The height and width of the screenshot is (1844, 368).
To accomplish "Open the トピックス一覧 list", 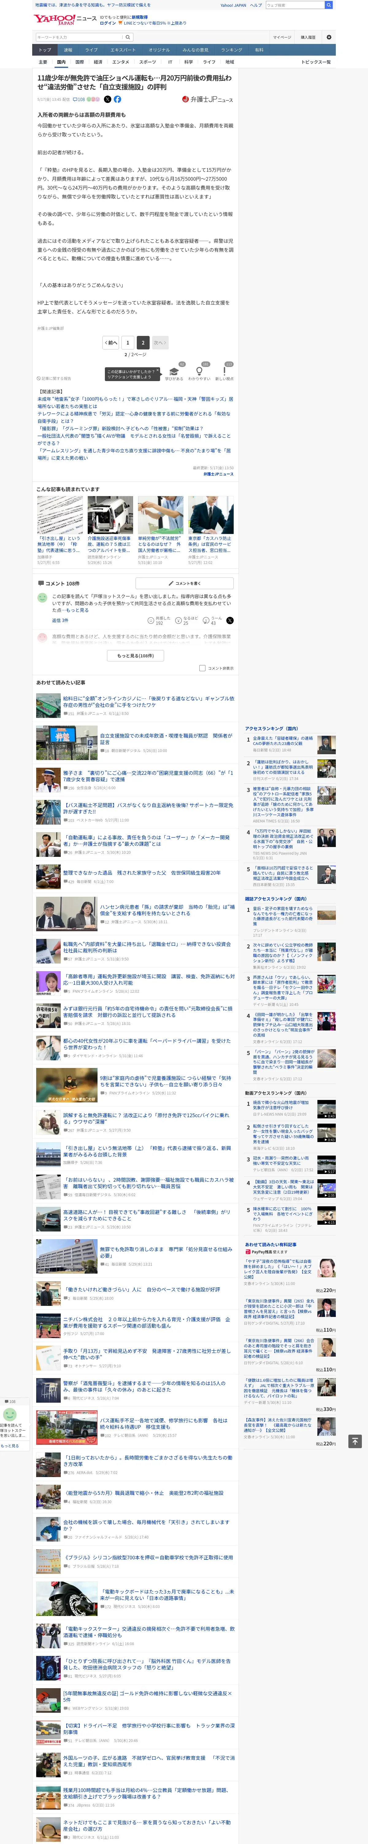I will tap(315, 62).
